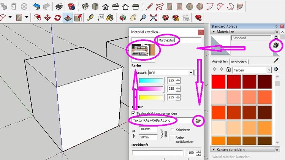Viewport: 285px width, 160px height.
Task: Browse for a texture image file
Action: tap(198, 120)
